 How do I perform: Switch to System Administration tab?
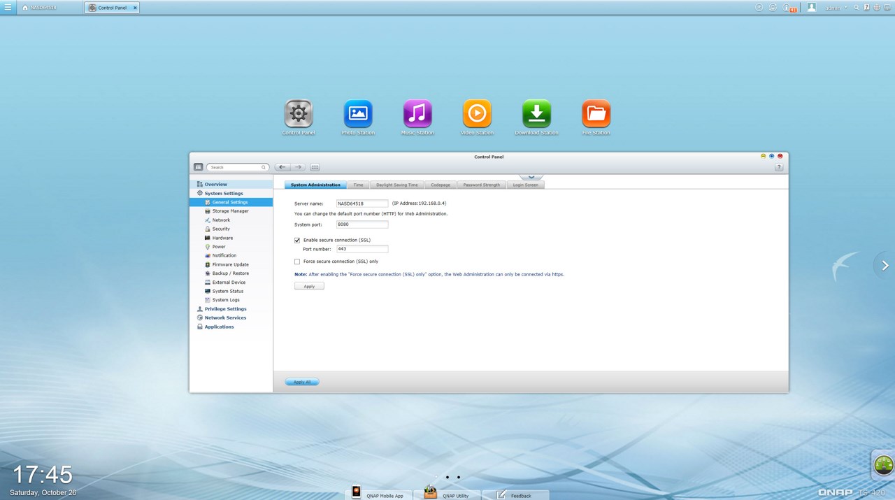click(x=315, y=185)
